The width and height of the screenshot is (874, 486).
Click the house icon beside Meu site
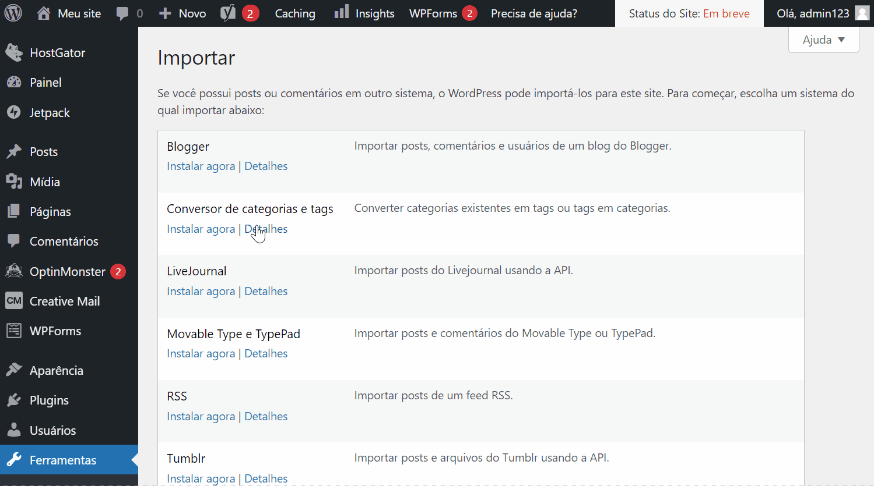pos(44,13)
